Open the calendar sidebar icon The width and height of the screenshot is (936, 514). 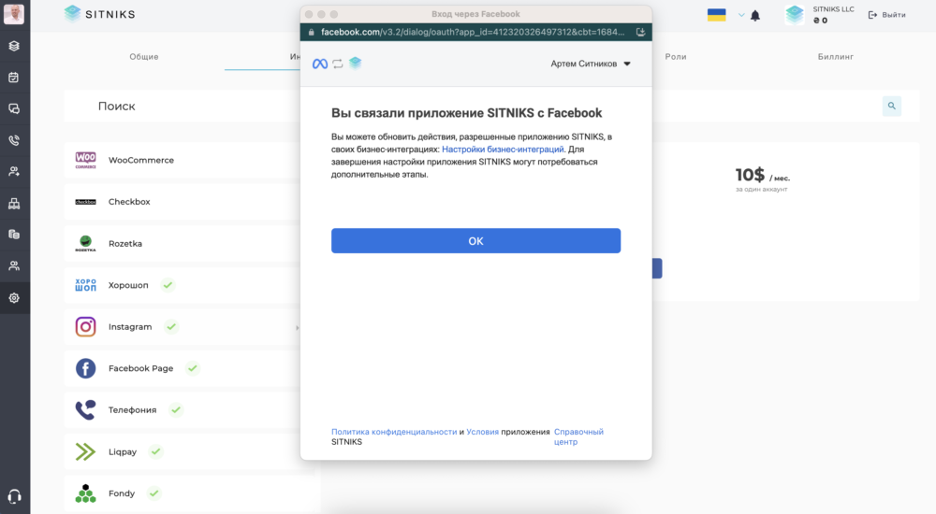pyautogui.click(x=14, y=78)
